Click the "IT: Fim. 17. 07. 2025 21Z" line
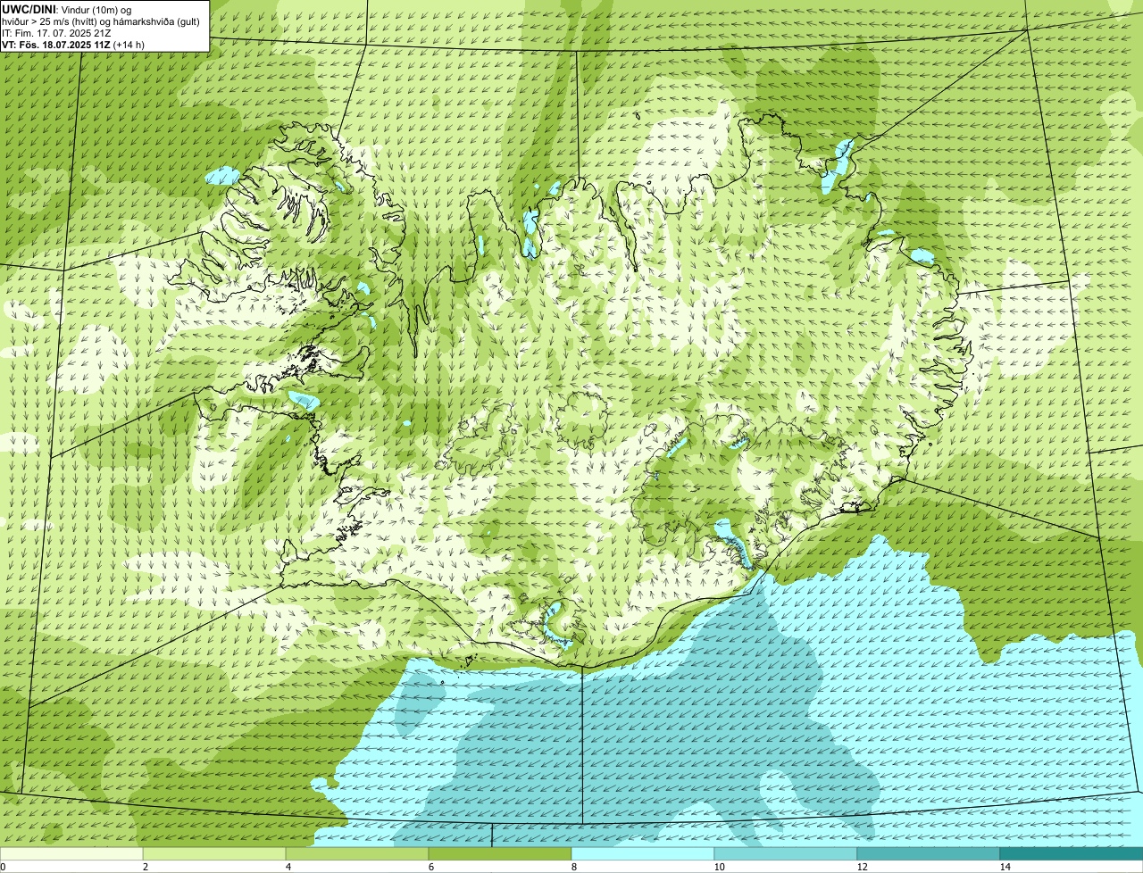 tap(57, 33)
